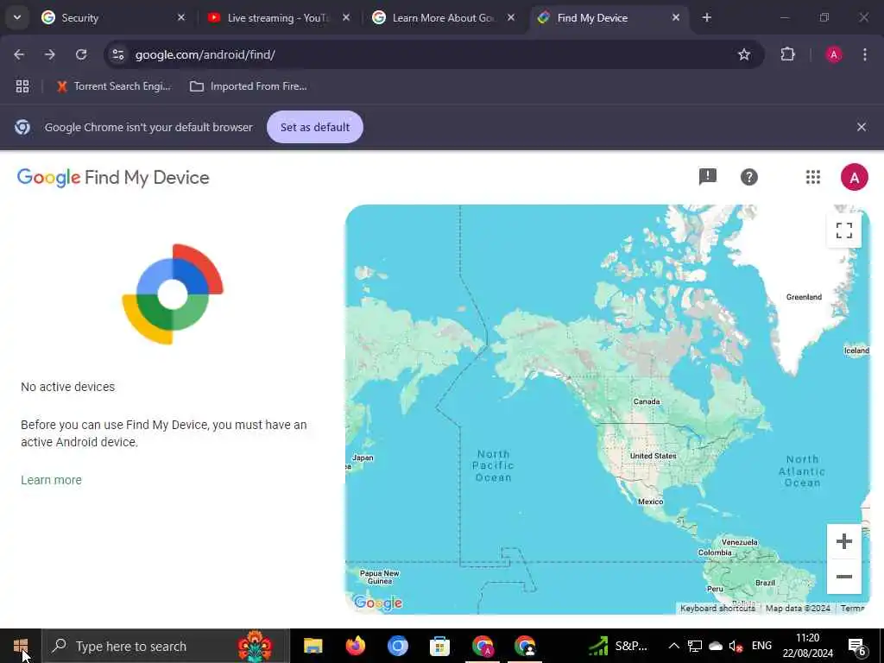Click the browser back arrow
This screenshot has height=663, width=884.
click(19, 54)
